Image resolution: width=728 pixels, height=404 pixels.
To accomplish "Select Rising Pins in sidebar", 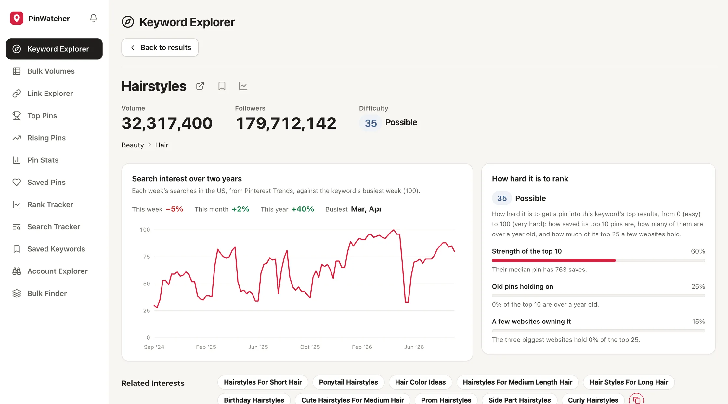I will click(54, 138).
